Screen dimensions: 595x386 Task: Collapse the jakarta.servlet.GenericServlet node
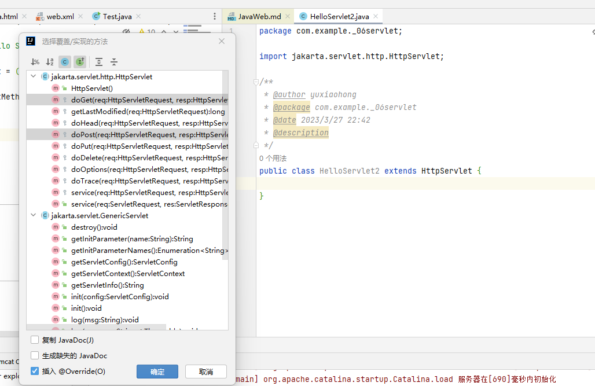pyautogui.click(x=34, y=215)
